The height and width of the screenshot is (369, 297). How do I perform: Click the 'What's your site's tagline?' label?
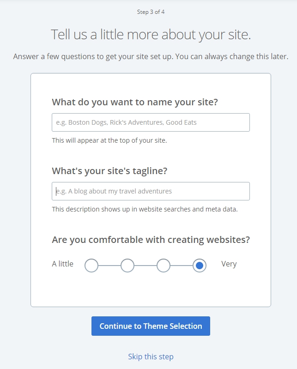pyautogui.click(x=109, y=171)
